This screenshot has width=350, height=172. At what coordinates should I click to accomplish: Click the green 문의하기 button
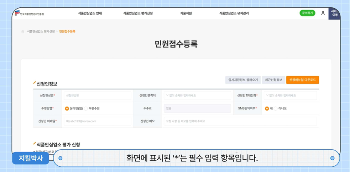(x=307, y=13)
